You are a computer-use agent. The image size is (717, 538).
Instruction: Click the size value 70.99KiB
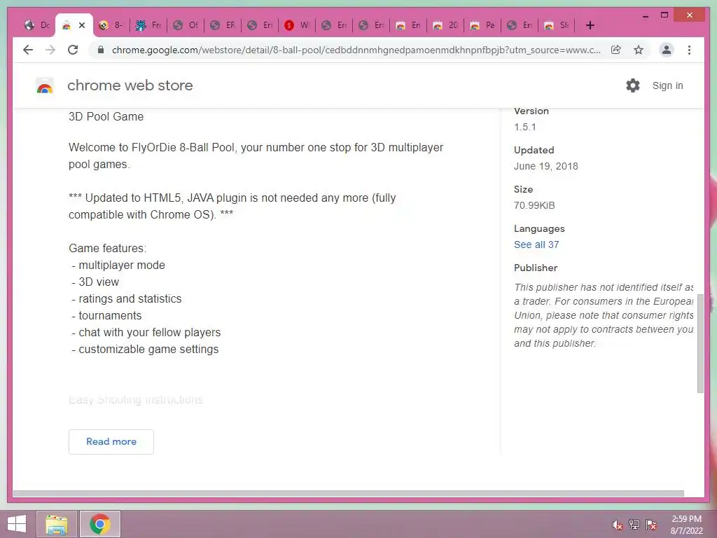[534, 205]
